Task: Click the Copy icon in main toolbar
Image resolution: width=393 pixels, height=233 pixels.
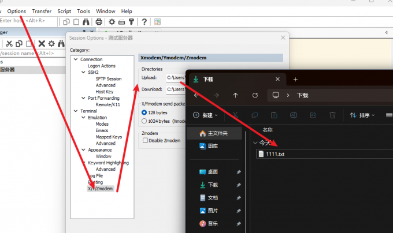Action: (66, 22)
